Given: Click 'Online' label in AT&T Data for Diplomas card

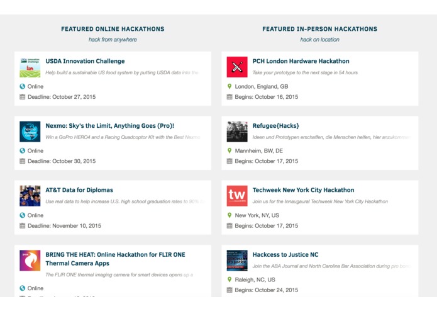Looking at the screenshot, I should (35, 215).
